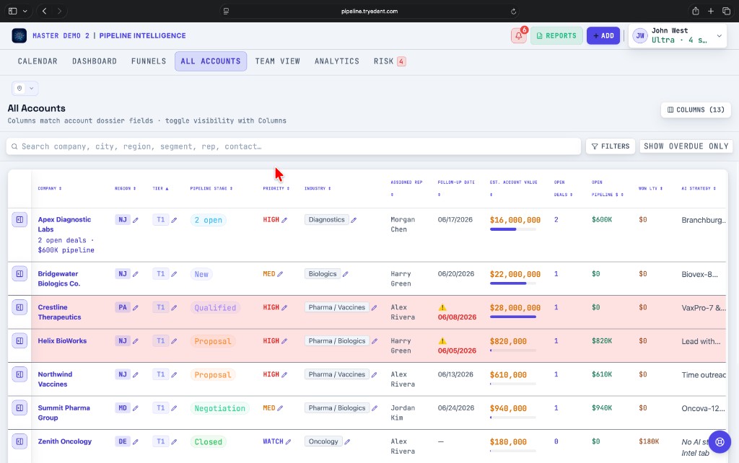The height and width of the screenshot is (463, 739).
Task: Open dossier panel icon for Crestline Therapeutics
Action: coord(19,307)
